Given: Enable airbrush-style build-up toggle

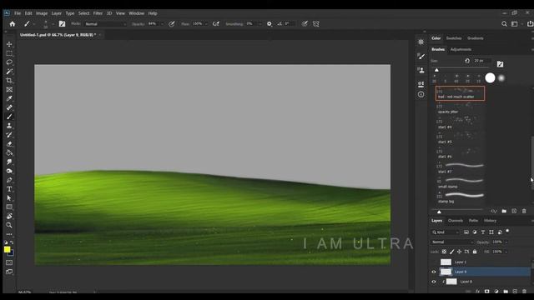Looking at the screenshot, I should tap(216, 24).
